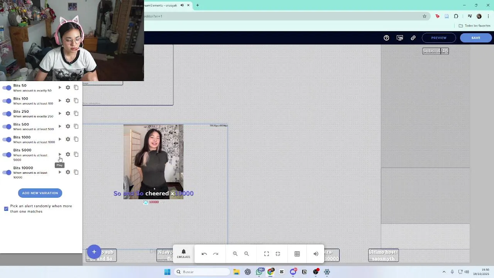494x278 pixels.
Task: Play the Bits 100 alert
Action: coord(60,100)
